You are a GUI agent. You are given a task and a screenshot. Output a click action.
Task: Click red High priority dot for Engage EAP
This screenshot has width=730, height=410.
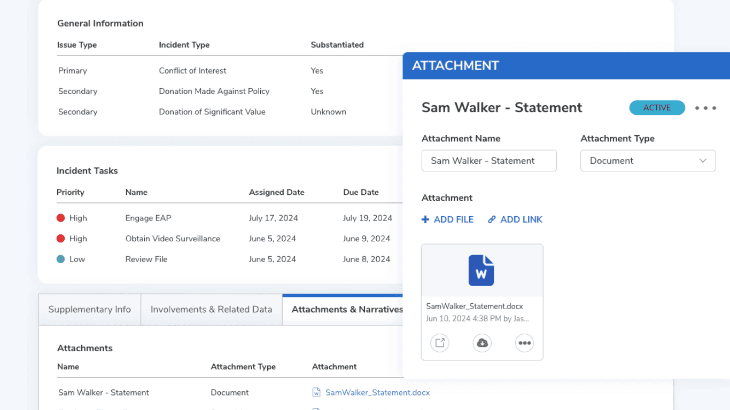61,218
